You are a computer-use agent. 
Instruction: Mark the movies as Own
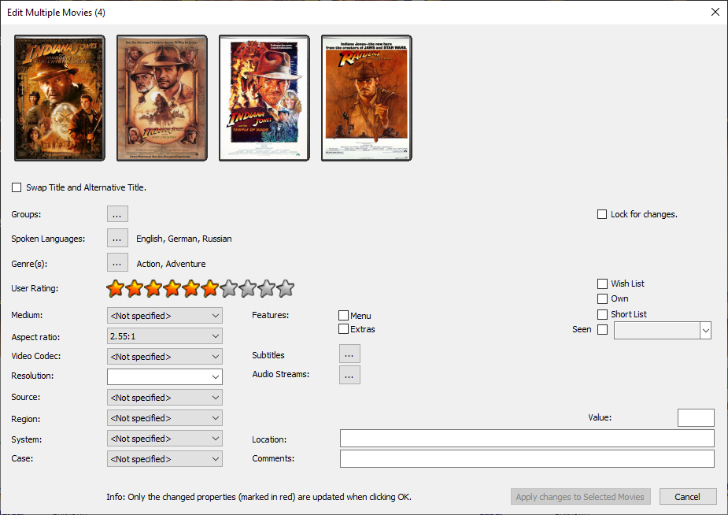click(x=602, y=298)
